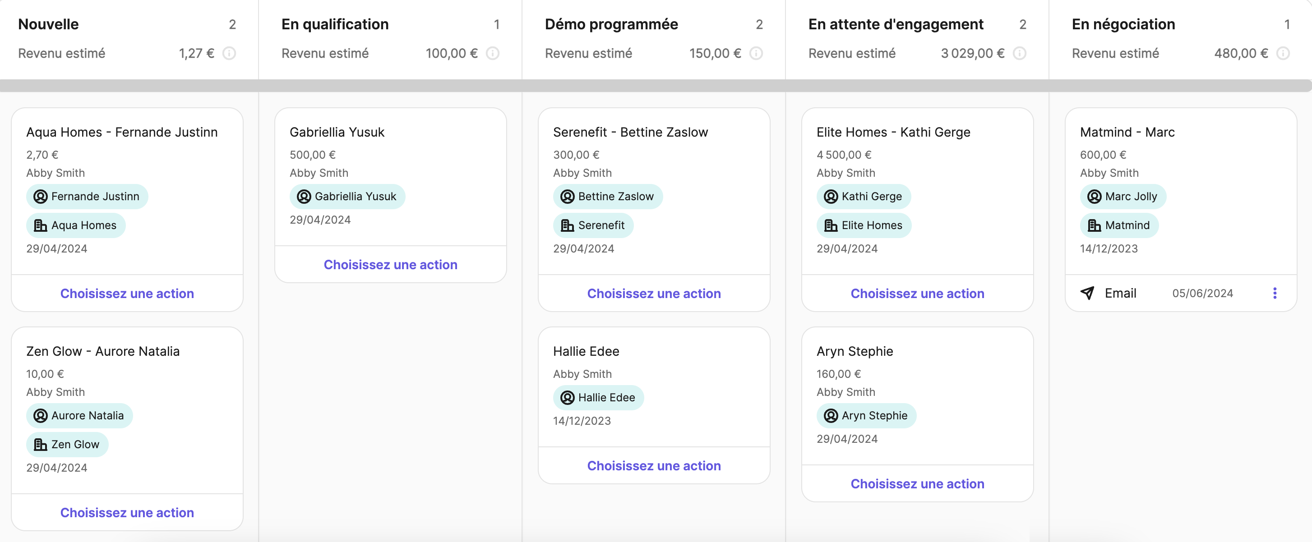The width and height of the screenshot is (1312, 542).
Task: Click the Email send icon on Matmind card
Action: point(1087,293)
